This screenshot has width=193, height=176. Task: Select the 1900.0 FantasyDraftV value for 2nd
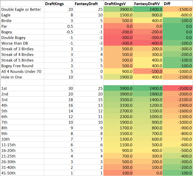[x=148, y=94]
